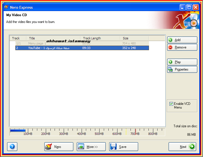This screenshot has width=203, height=157.
Task: Minimize the Nero Express window
Action: [x=183, y=7]
